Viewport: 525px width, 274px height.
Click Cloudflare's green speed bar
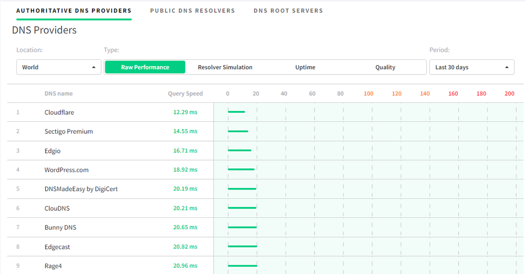coord(236,112)
